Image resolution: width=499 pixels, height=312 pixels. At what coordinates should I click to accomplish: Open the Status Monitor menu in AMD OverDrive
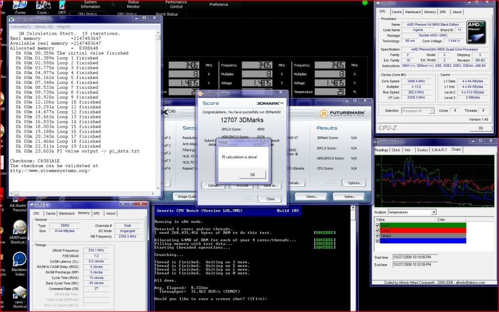(x=133, y=4)
